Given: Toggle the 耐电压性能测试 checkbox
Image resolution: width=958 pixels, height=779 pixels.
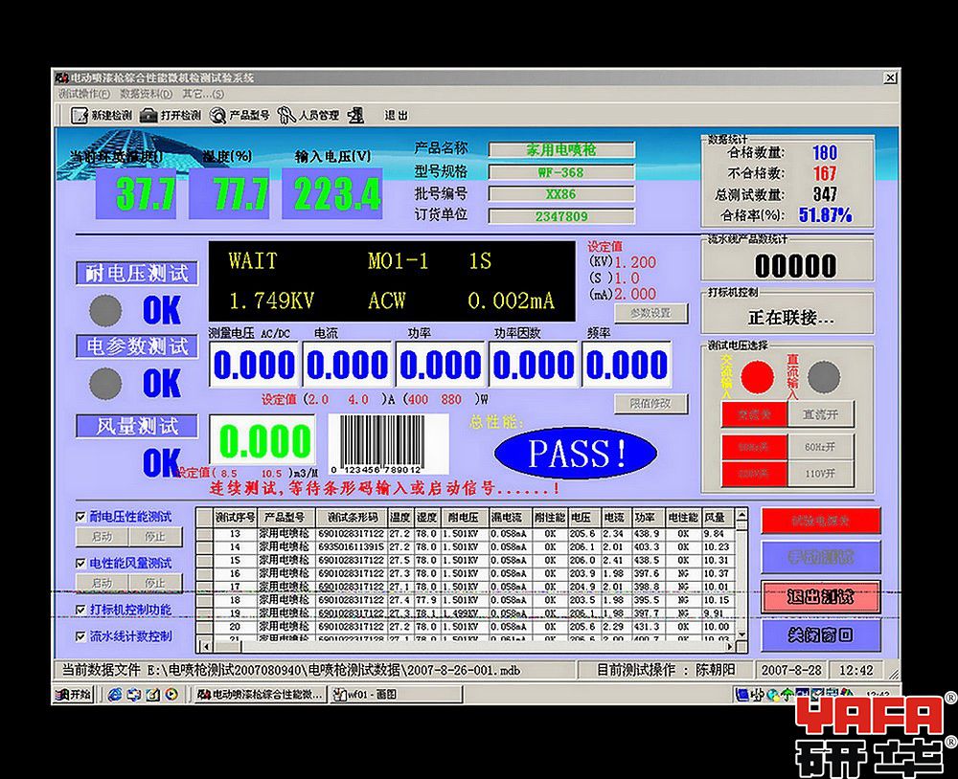Looking at the screenshot, I should tap(81, 517).
